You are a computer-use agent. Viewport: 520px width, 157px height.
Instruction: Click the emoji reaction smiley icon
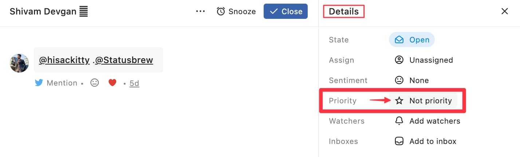tap(95, 83)
